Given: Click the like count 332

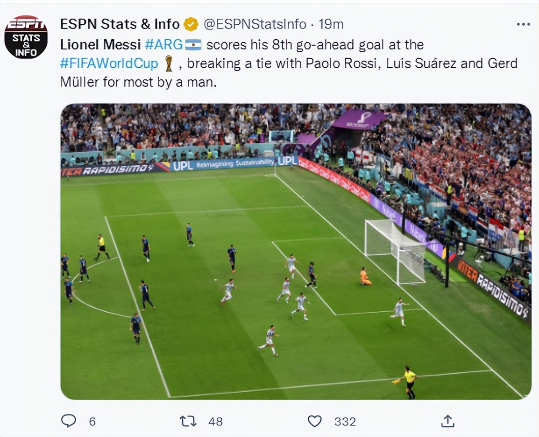Looking at the screenshot, I should (345, 422).
